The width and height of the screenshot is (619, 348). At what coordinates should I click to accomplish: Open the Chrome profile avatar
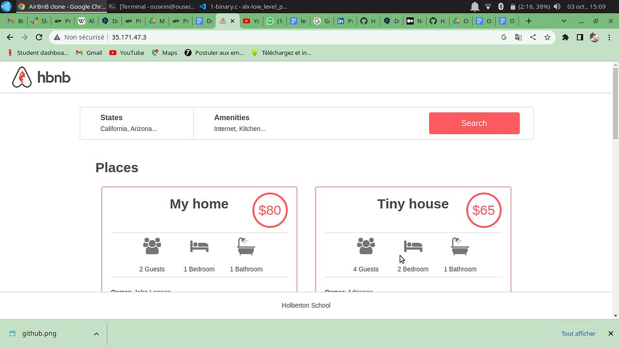click(594, 37)
